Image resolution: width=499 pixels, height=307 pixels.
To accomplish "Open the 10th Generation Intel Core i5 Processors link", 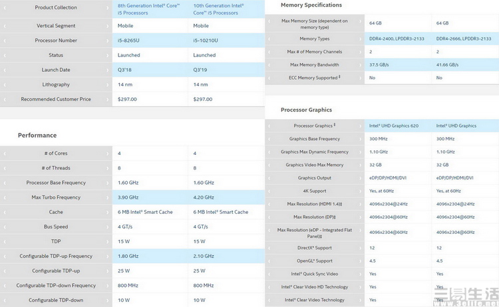I will pyautogui.click(x=218, y=9).
